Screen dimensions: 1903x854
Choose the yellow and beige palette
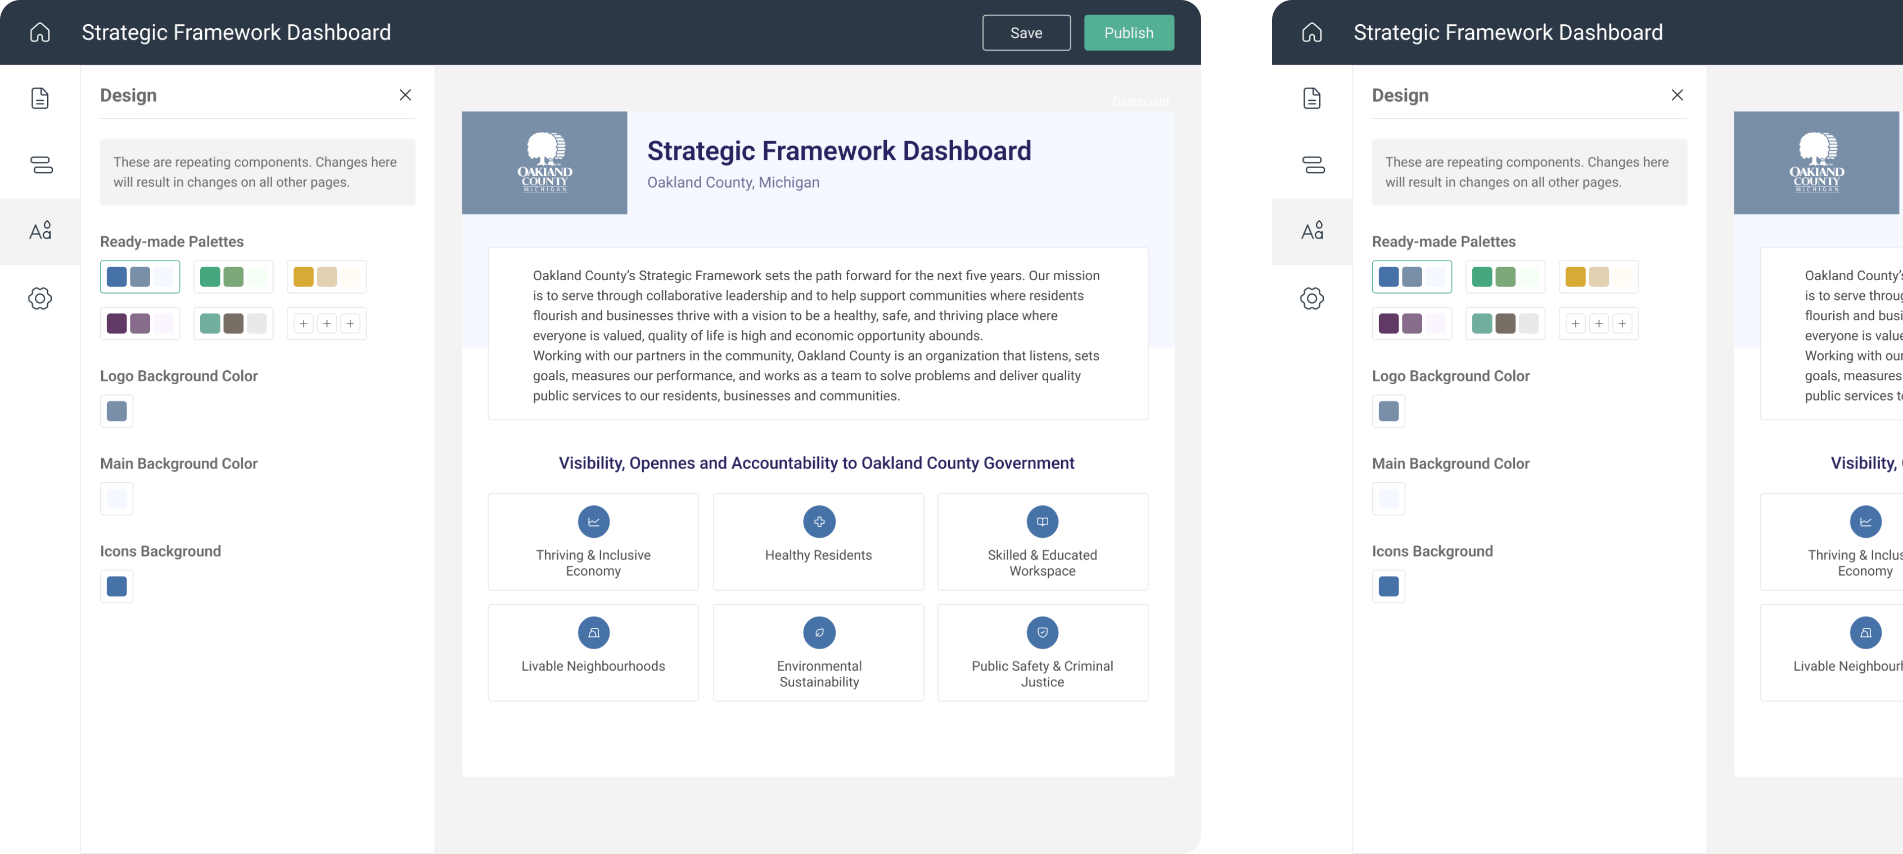326,277
